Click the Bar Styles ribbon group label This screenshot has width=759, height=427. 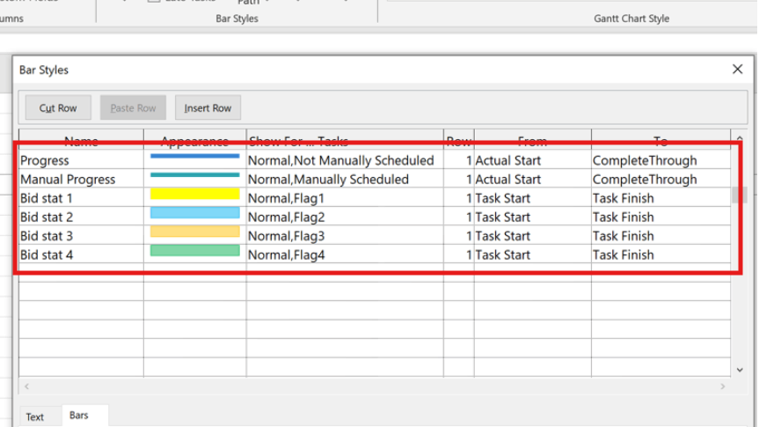click(x=237, y=18)
